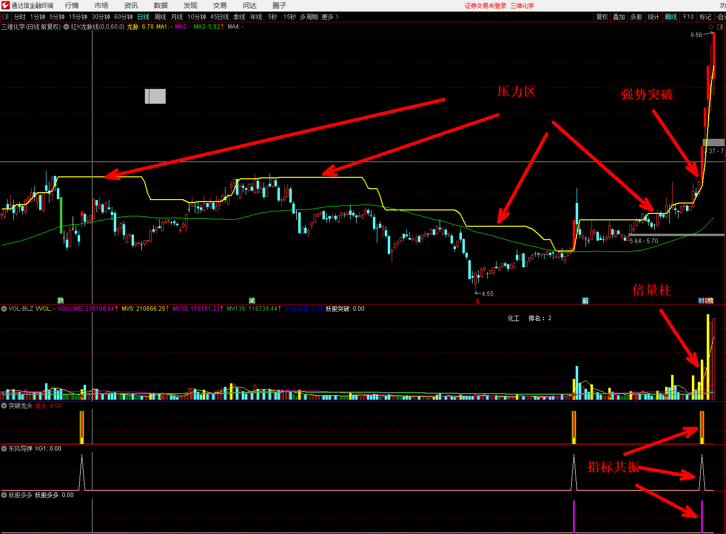The image size is (726, 534).
Task: Click the 多股 multi-stock button
Action: [636, 17]
